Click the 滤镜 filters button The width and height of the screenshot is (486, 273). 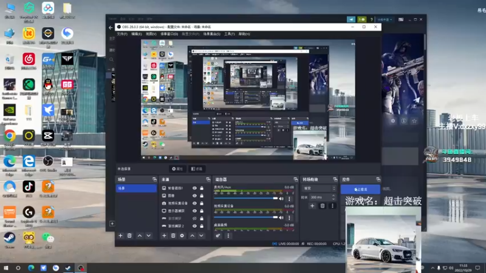click(x=196, y=169)
